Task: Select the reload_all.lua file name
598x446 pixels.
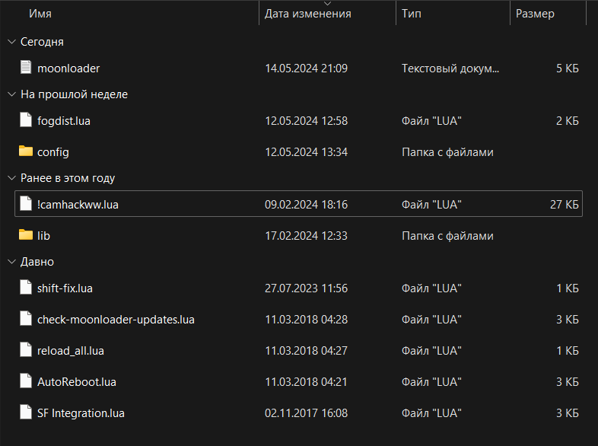Action: coord(71,351)
